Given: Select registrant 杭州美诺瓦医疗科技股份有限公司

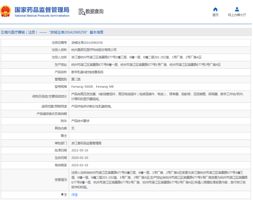Looking at the screenshot, I should 94,50.
